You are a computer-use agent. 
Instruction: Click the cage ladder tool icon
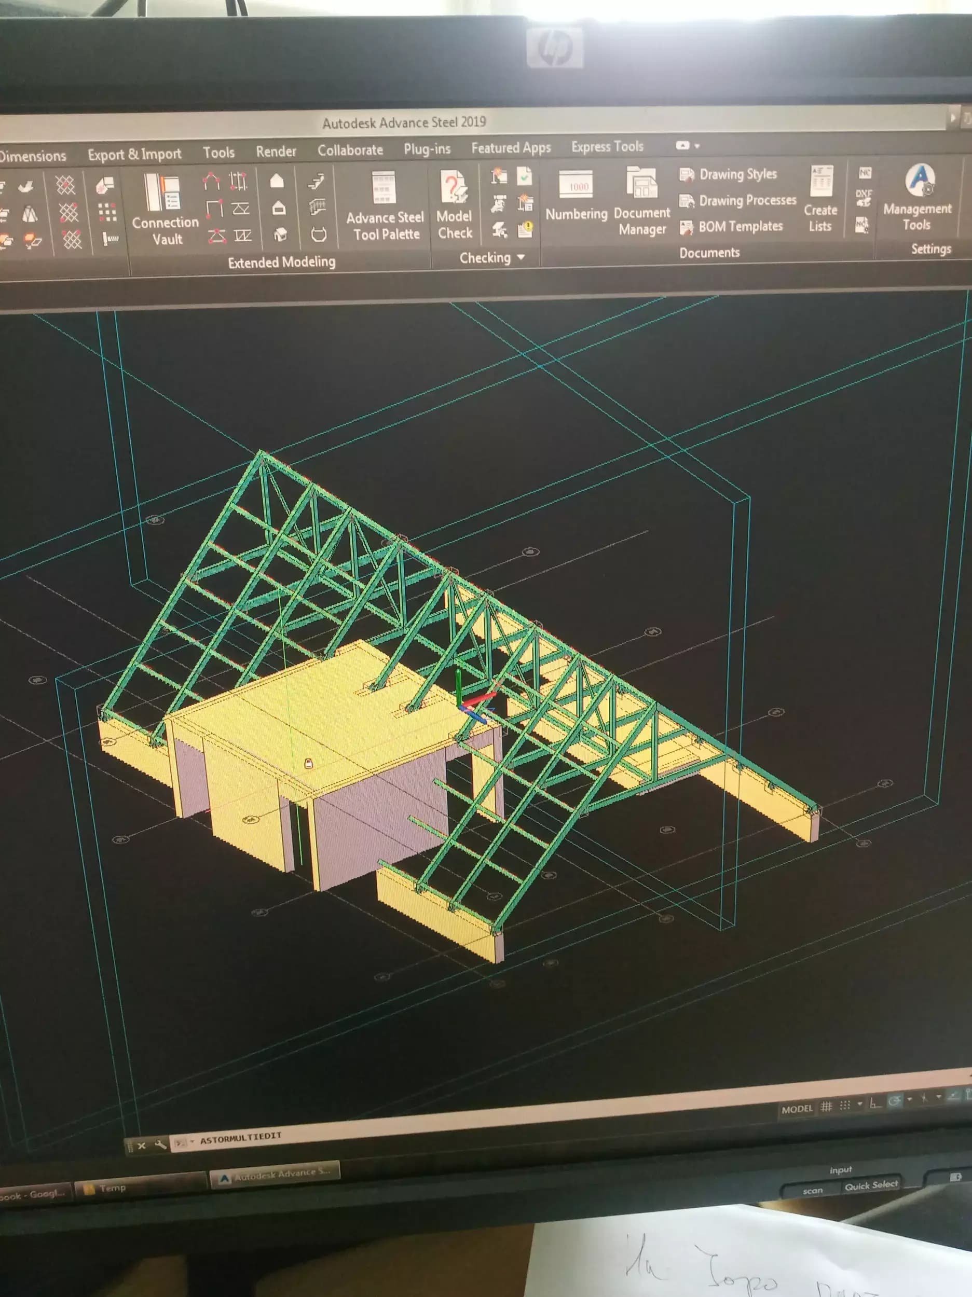319,234
